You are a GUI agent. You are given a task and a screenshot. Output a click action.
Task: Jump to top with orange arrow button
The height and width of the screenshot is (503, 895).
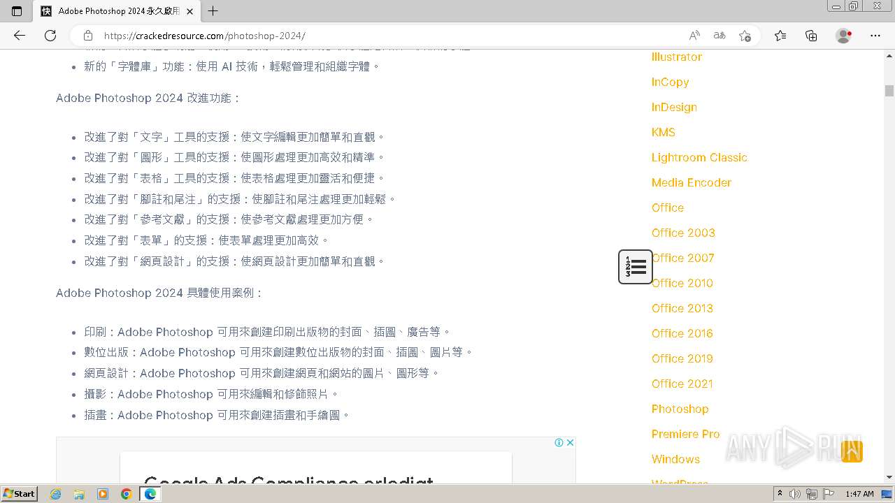(x=852, y=451)
